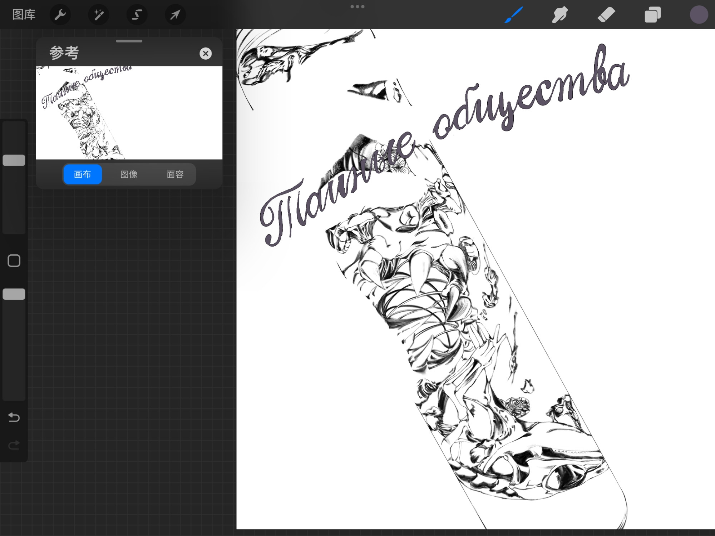This screenshot has width=715, height=536.
Task: Activate the Selection tool (S icon)
Action: [x=137, y=15]
